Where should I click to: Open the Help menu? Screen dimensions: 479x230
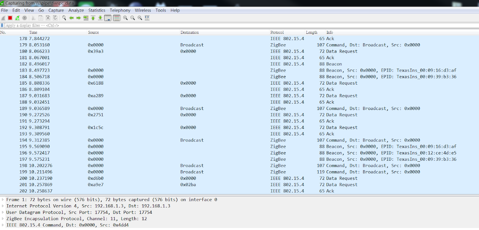[x=175, y=10]
